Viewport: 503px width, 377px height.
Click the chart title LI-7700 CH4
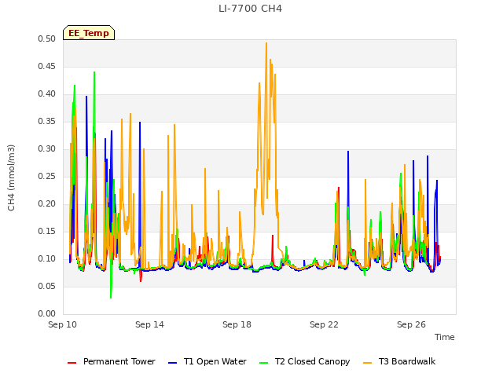[250, 9]
